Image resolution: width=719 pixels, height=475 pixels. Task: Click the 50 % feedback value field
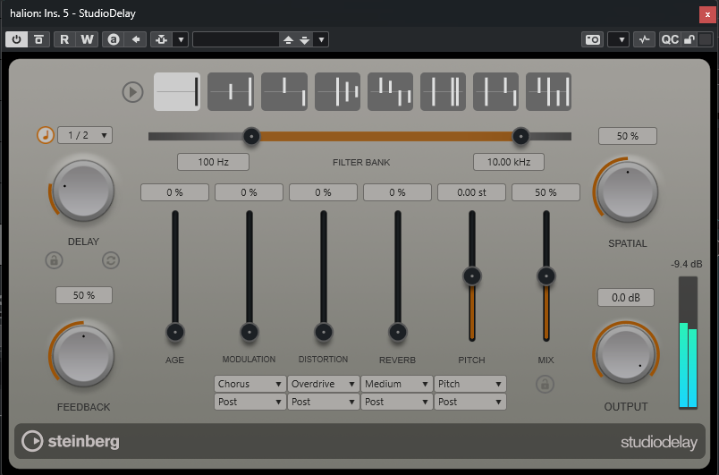pyautogui.click(x=84, y=295)
